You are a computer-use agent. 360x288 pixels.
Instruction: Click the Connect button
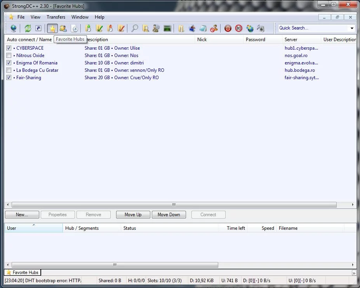pyautogui.click(x=208, y=215)
